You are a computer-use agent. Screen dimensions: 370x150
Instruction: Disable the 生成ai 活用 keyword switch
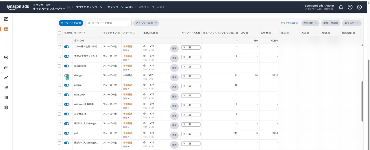coord(67,66)
